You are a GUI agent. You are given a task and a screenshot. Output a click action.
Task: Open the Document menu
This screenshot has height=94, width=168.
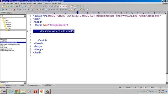point(23,3)
